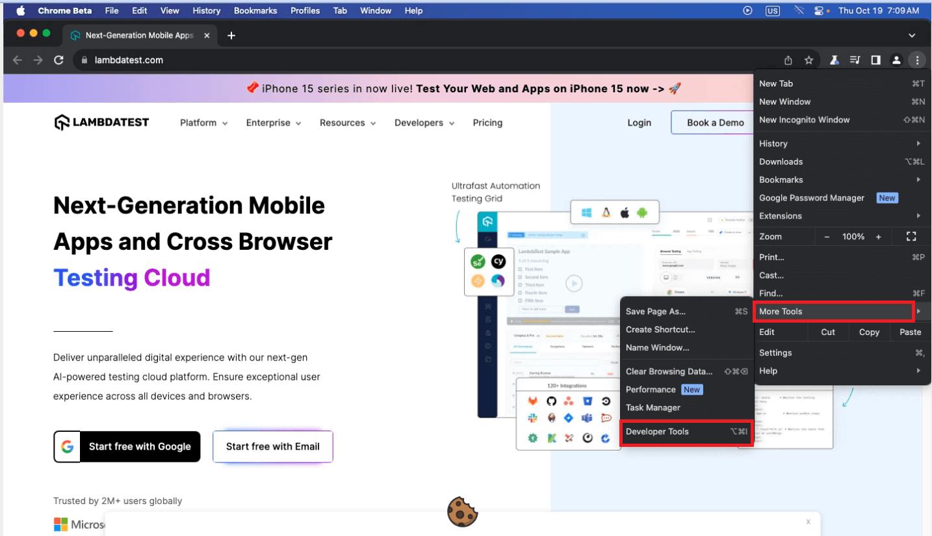Close the cookie banner with X

(808, 522)
